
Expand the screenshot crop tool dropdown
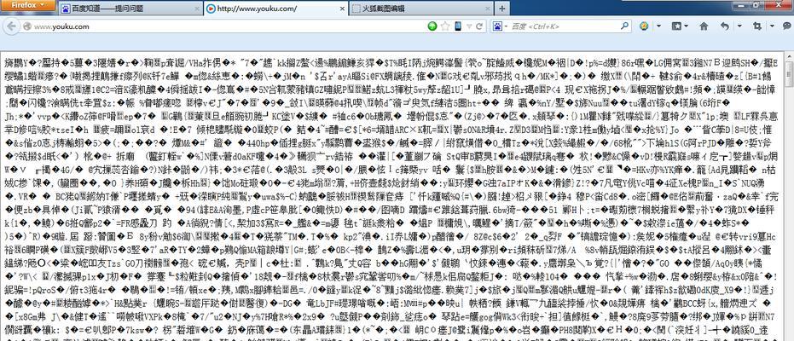tap(771, 26)
